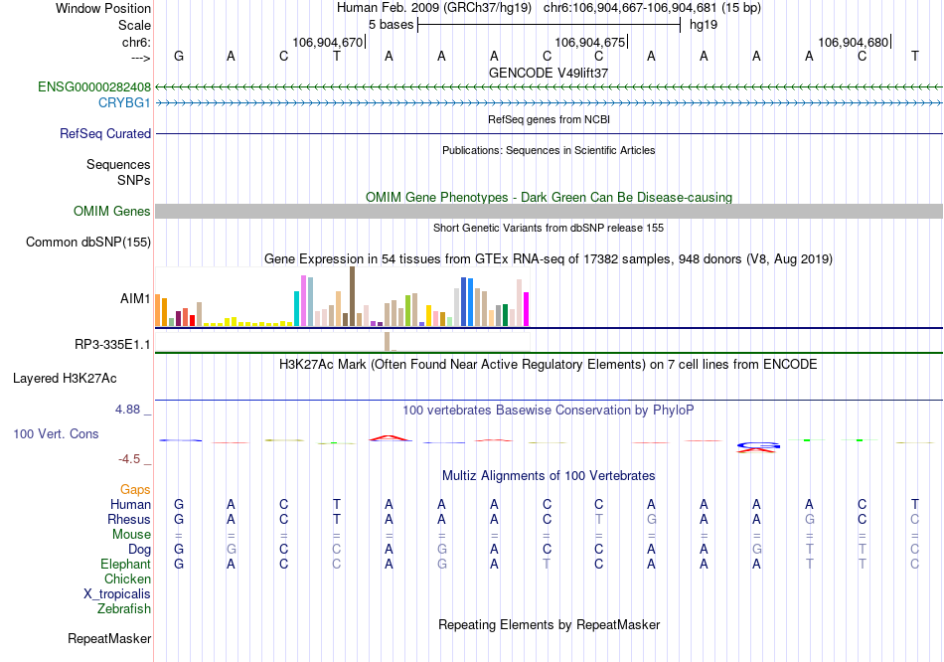This screenshot has width=944, height=662.
Task: Click the Rhesus alignment row label
Action: click(x=129, y=519)
